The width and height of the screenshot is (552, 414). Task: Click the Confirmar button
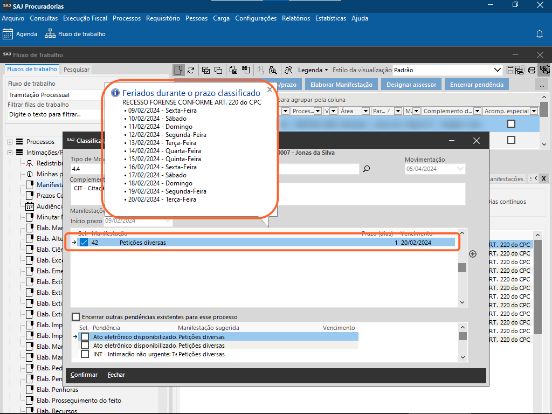(84, 375)
